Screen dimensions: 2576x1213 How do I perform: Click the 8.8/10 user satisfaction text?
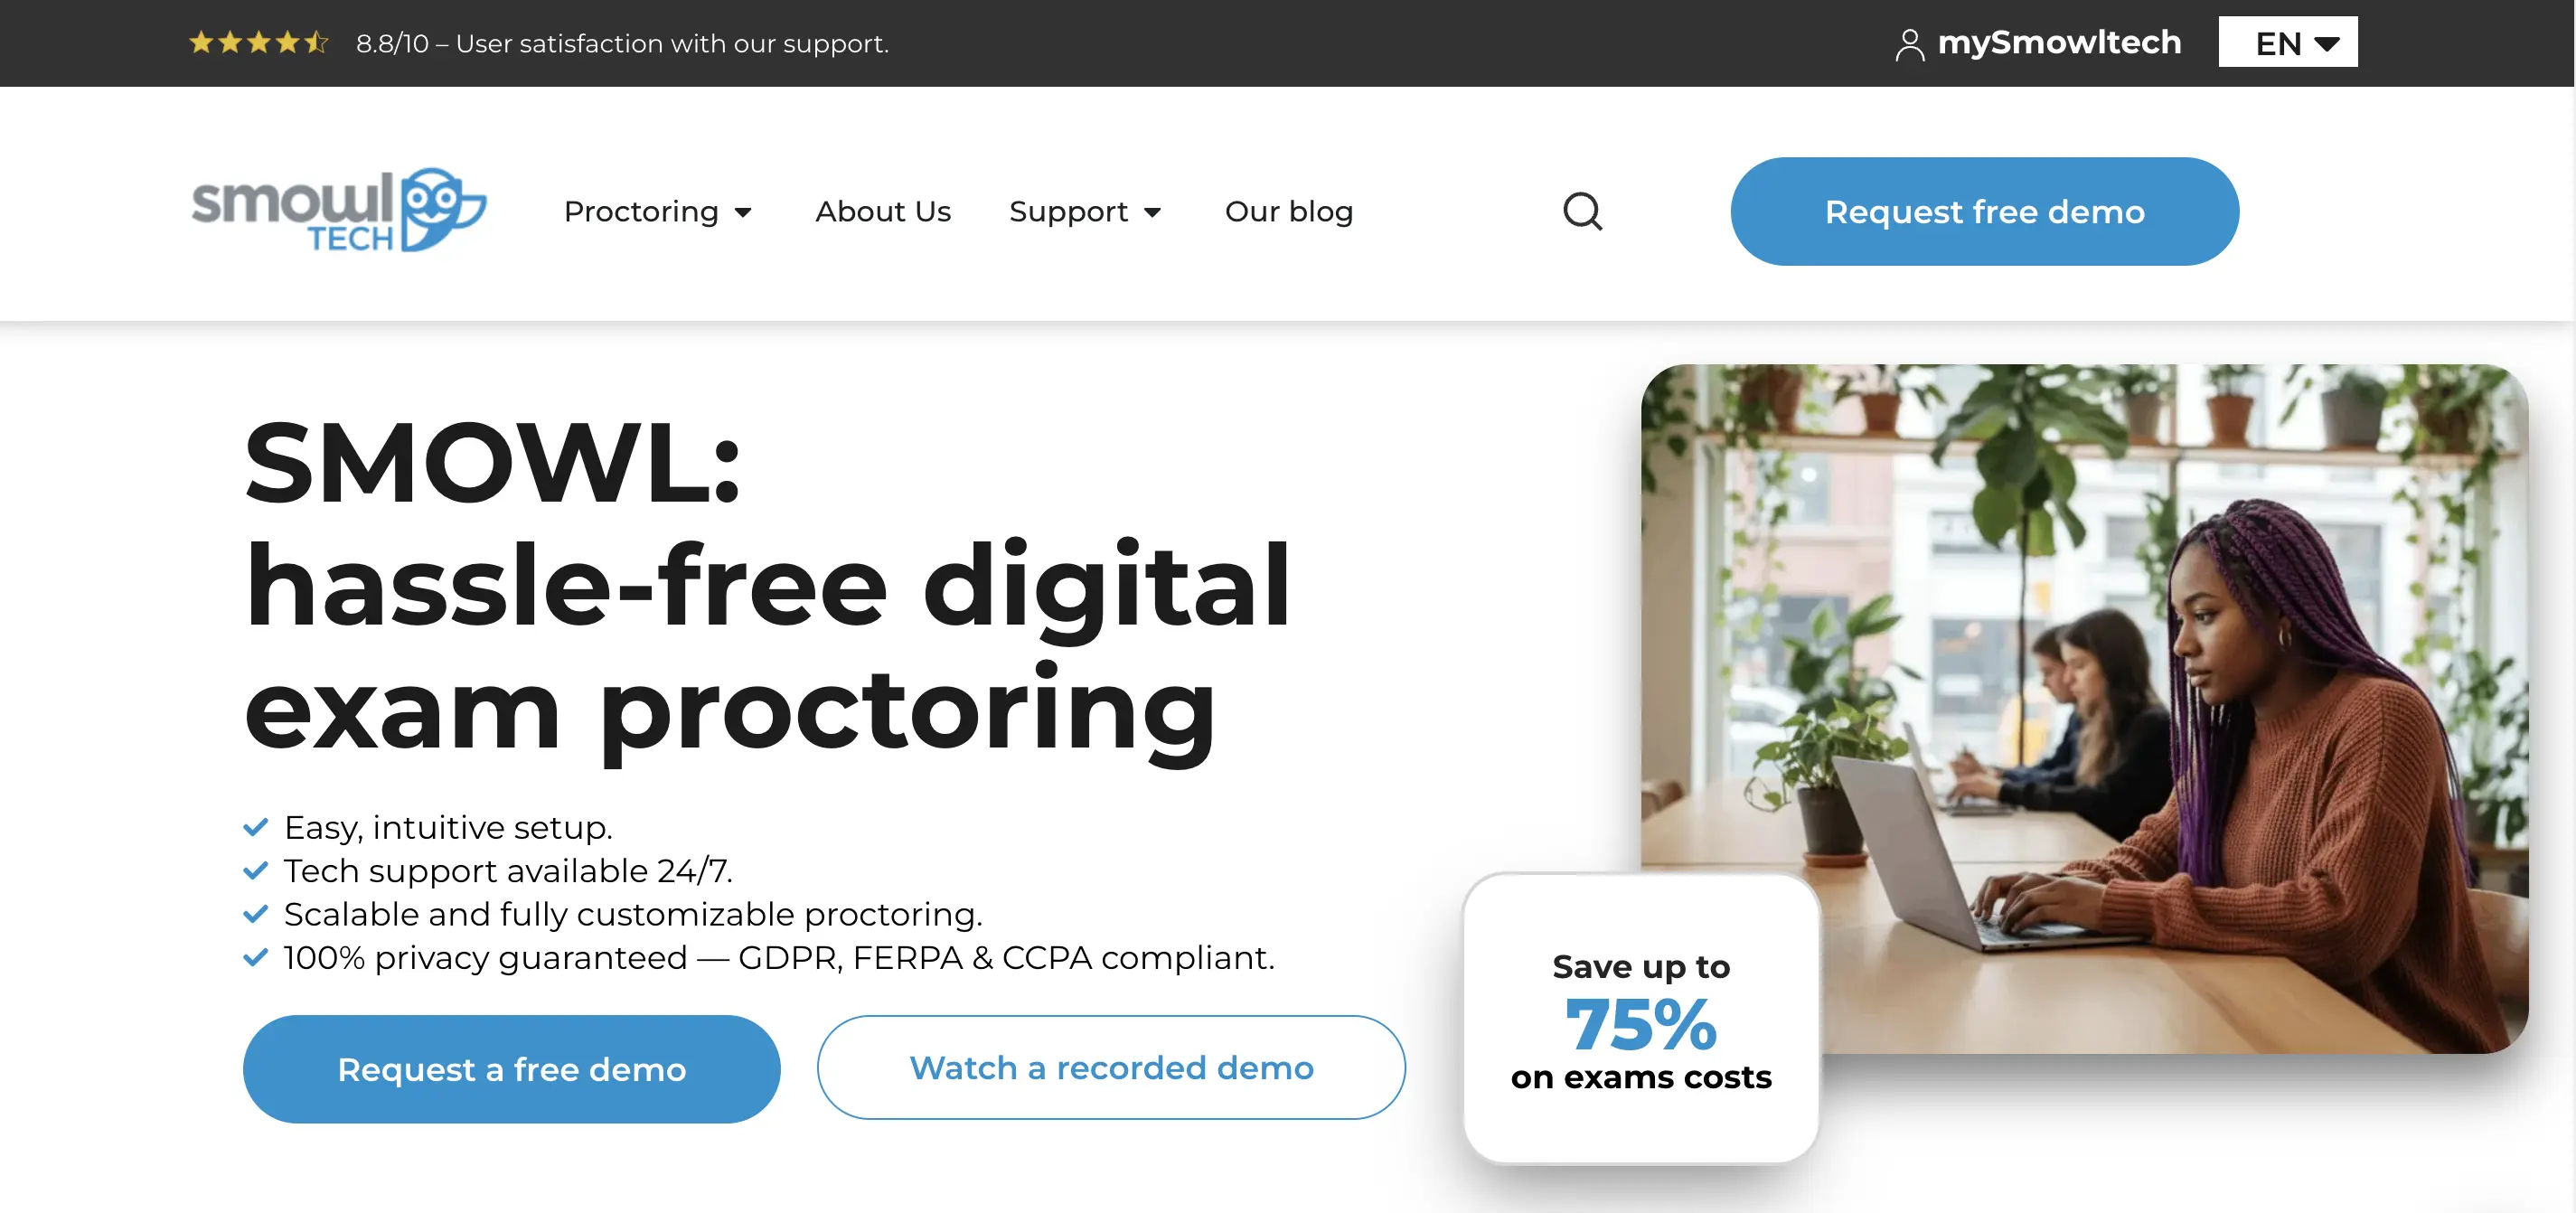click(x=622, y=43)
